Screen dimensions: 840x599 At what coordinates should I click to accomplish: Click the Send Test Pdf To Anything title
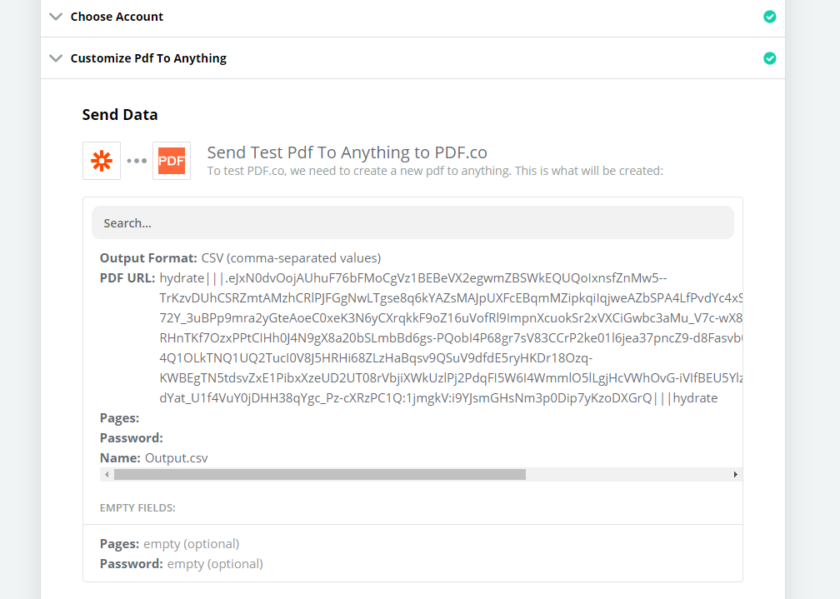[x=347, y=152]
